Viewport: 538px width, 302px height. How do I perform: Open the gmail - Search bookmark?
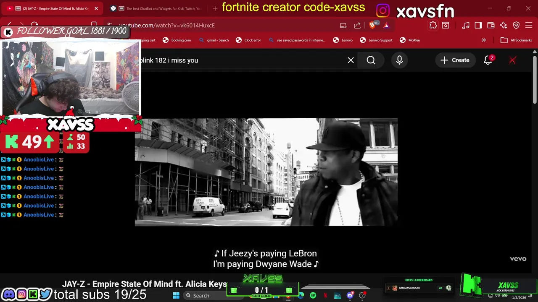214,40
